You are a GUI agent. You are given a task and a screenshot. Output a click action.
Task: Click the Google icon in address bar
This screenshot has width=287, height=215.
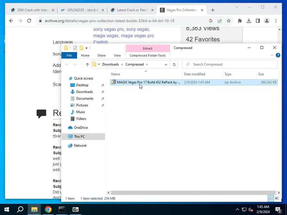211,21
